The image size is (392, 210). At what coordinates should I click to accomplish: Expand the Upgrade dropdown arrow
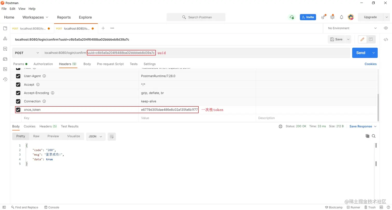click(x=386, y=17)
